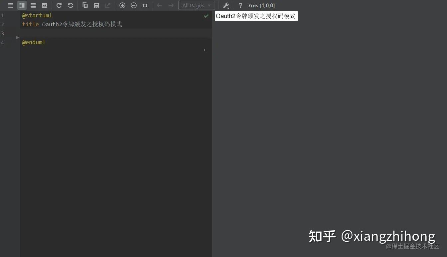This screenshot has width=447, height=257.
Task: Click the 7ms [1,0,0] render time label
Action: [x=261, y=6]
